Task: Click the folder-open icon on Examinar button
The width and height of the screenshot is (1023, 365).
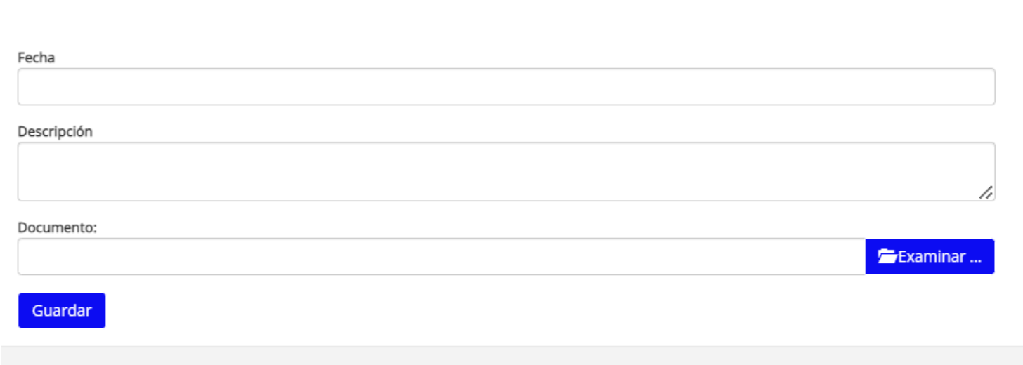Action: [887, 257]
